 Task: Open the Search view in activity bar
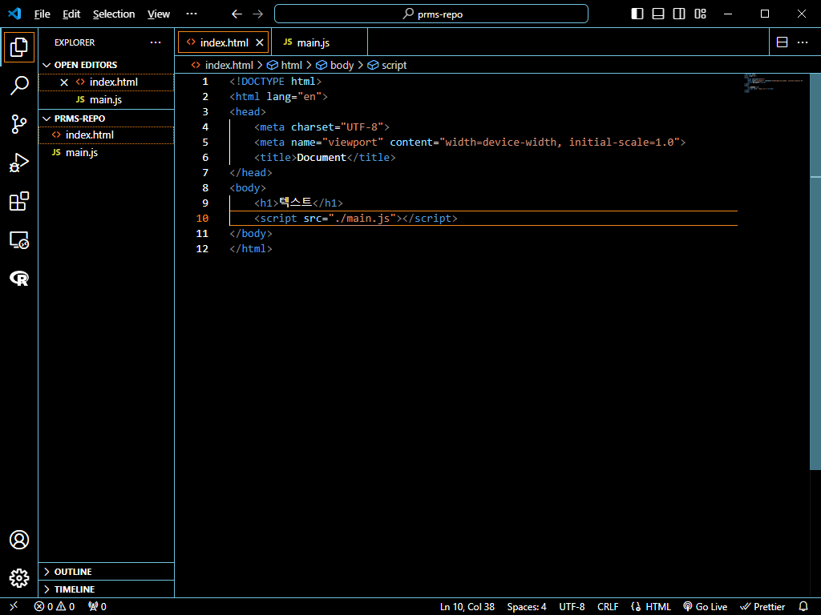(19, 86)
